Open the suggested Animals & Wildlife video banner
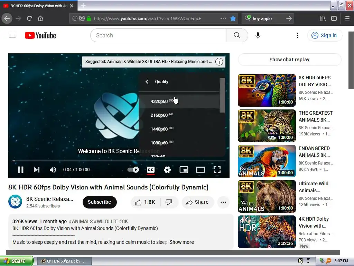 click(x=148, y=62)
